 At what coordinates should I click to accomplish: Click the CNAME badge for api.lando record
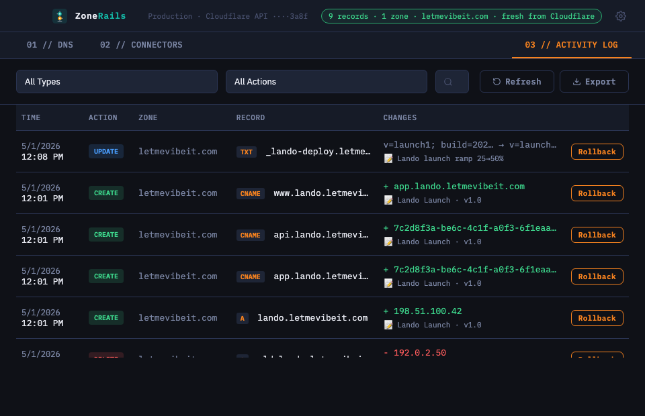coord(250,235)
